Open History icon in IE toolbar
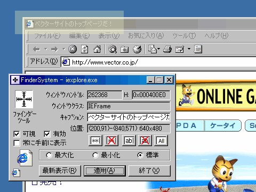 (137, 49)
